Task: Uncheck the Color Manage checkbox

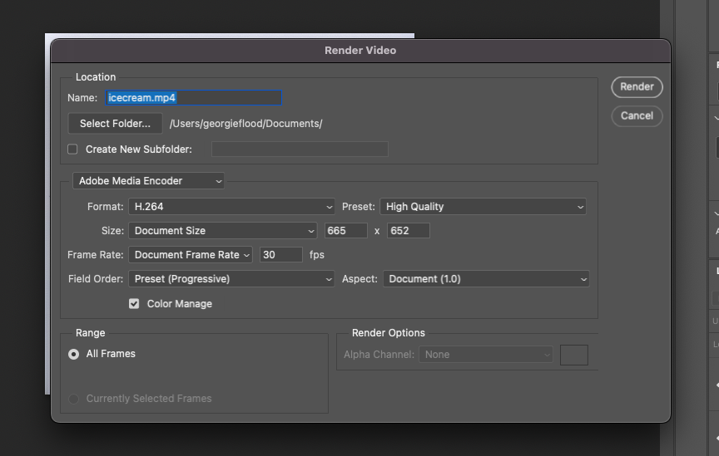Action: point(134,304)
